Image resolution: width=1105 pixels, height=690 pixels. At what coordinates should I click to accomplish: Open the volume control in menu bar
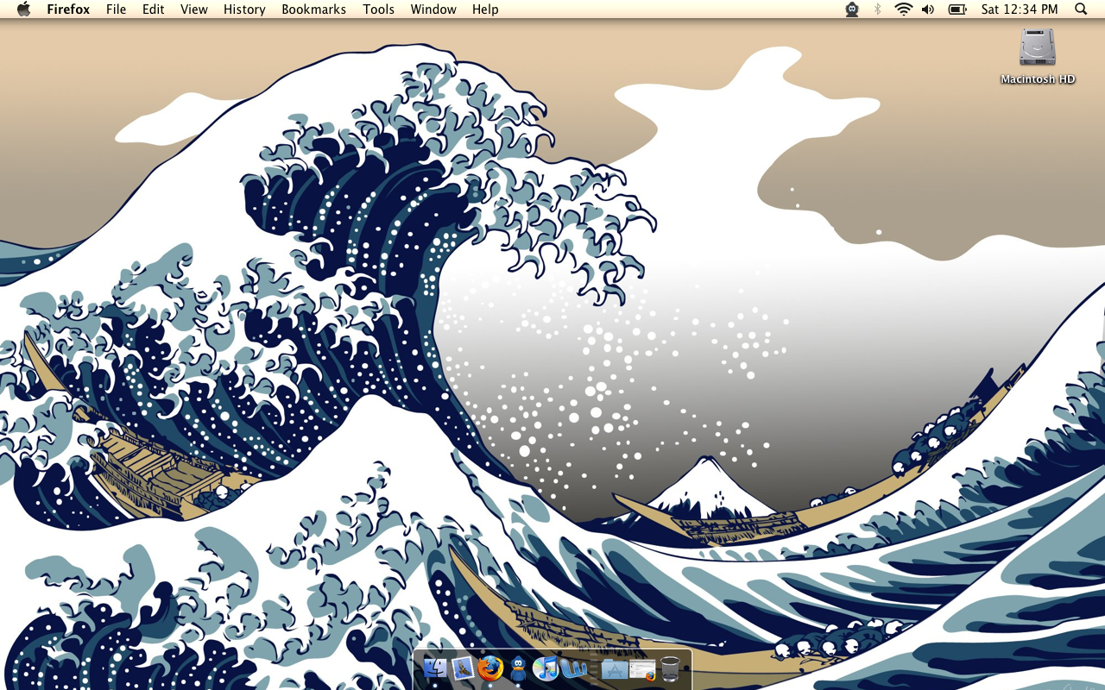pyautogui.click(x=928, y=9)
